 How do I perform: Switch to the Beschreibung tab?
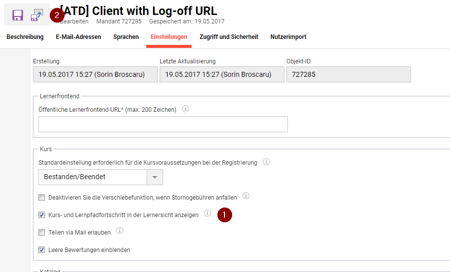(x=25, y=37)
